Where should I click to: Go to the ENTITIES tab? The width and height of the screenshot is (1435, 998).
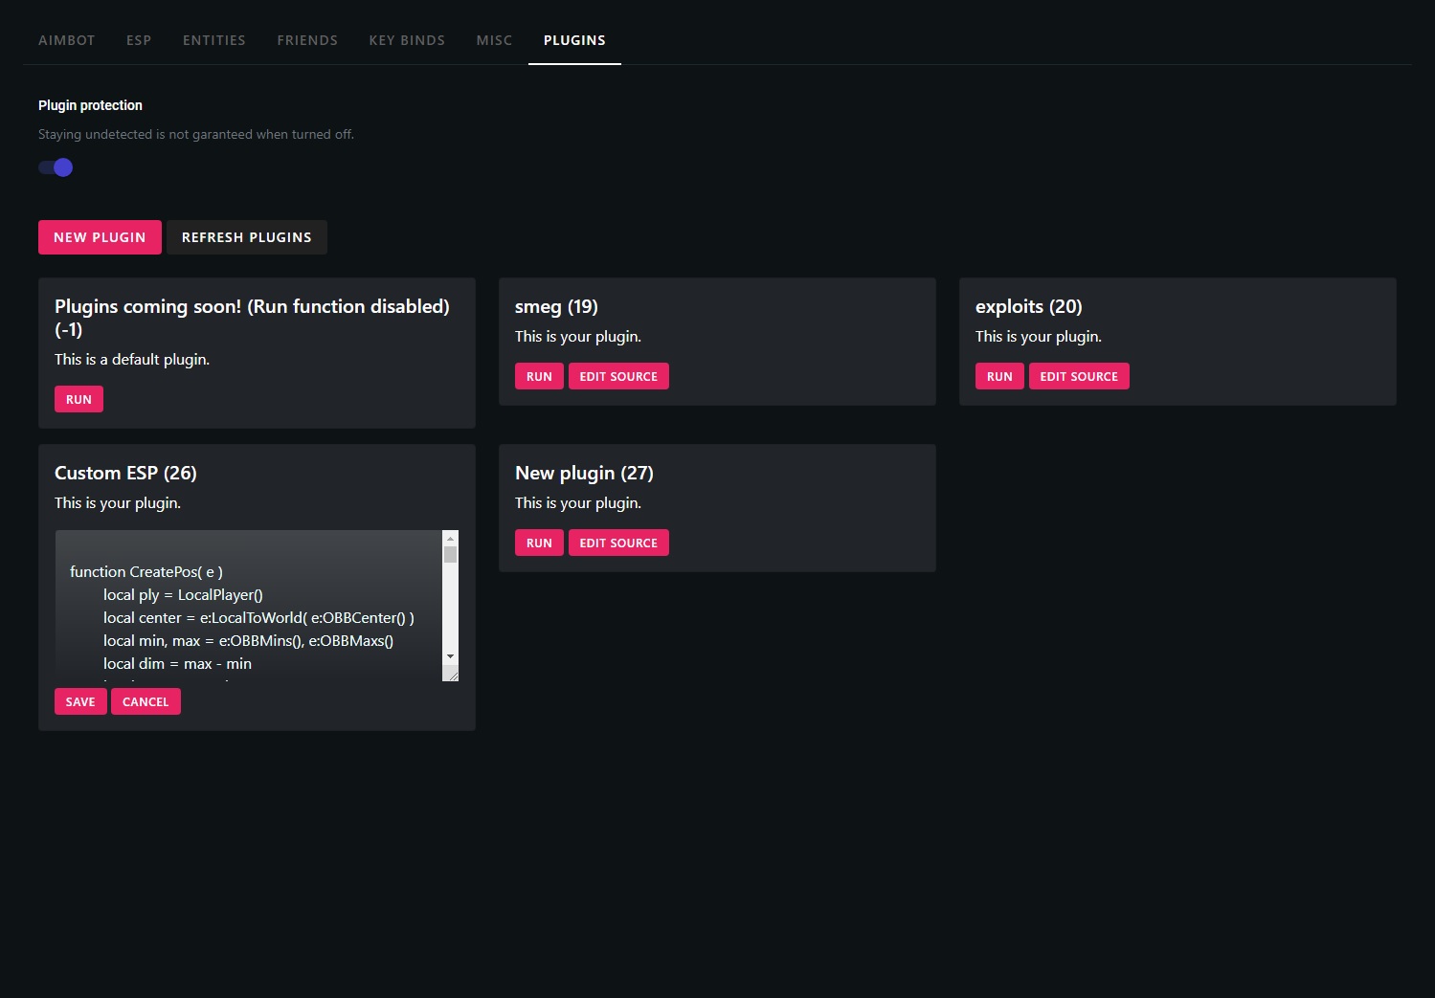(x=213, y=40)
